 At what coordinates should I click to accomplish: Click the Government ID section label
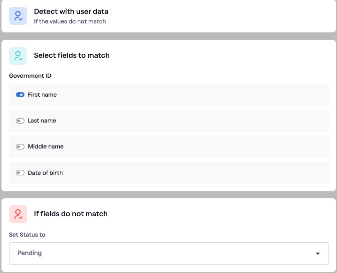30,76
